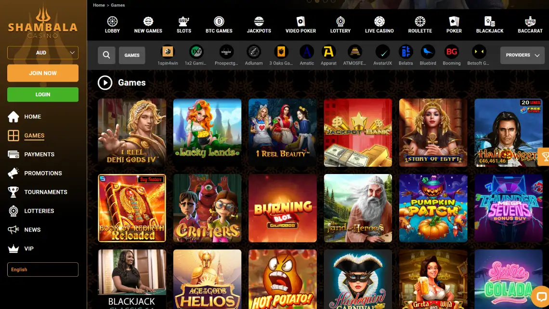
Task: Click the search magnifier icon
Action: pyautogui.click(x=106, y=55)
